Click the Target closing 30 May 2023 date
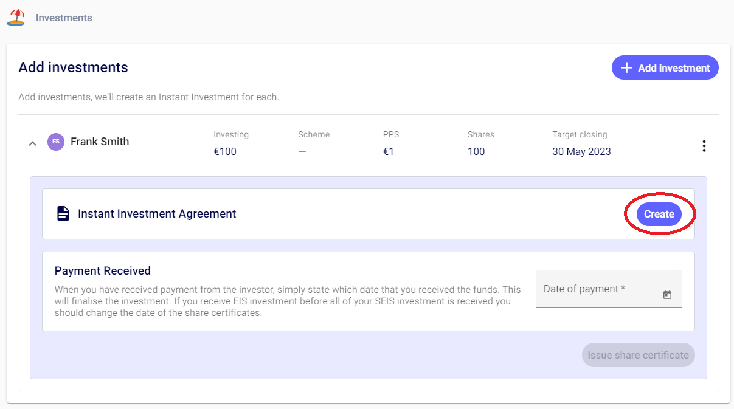This screenshot has width=734, height=409. point(581,151)
